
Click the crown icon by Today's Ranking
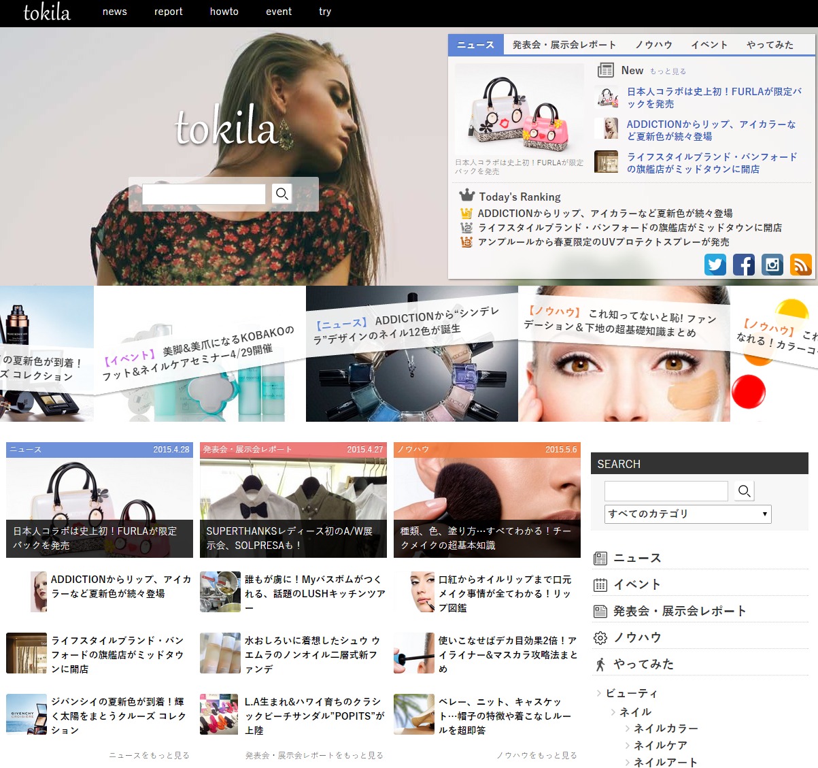pos(466,196)
